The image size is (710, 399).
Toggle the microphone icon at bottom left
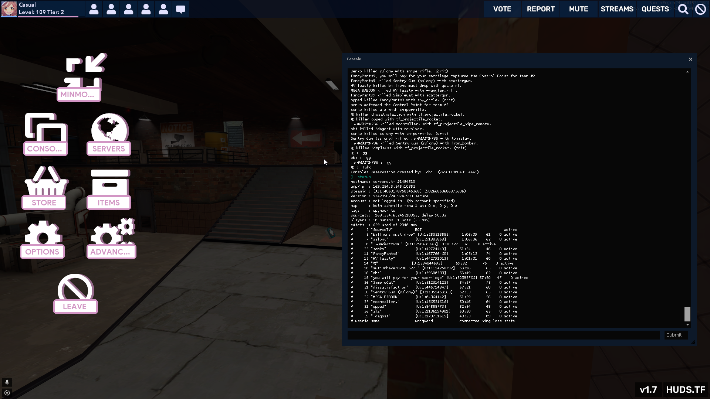7,382
